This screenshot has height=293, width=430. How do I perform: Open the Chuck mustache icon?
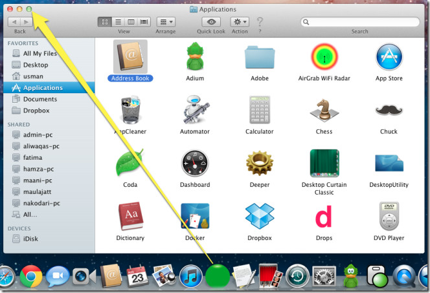pos(389,110)
